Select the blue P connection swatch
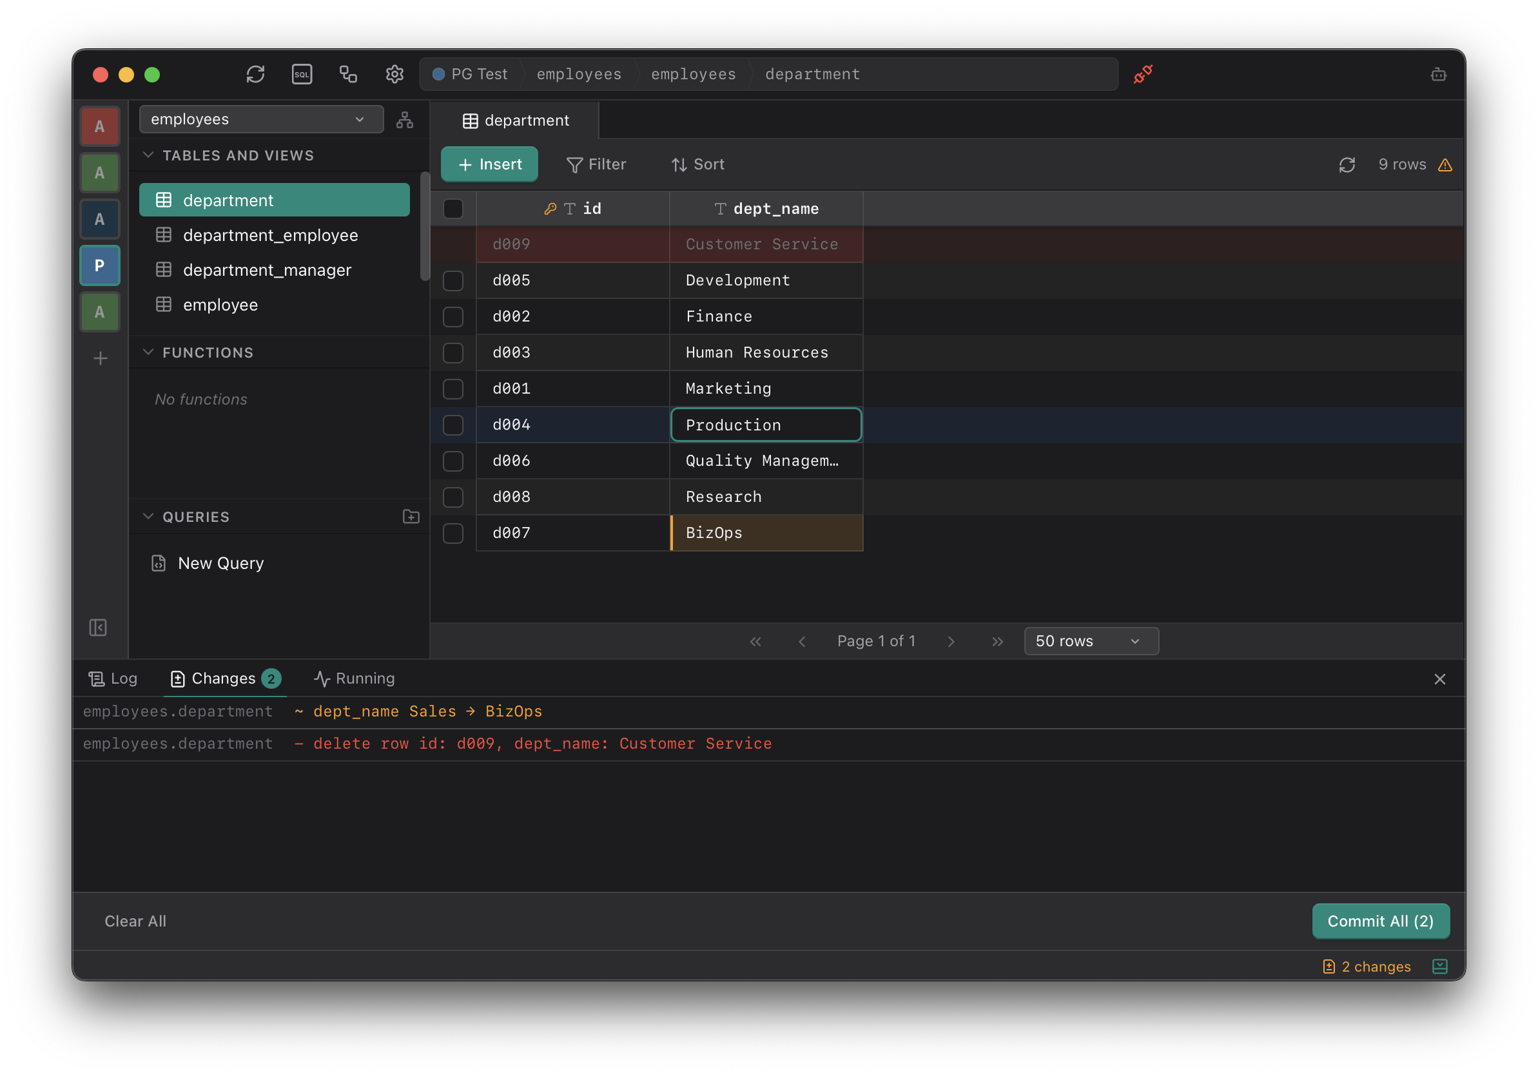The image size is (1538, 1076). tap(100, 266)
